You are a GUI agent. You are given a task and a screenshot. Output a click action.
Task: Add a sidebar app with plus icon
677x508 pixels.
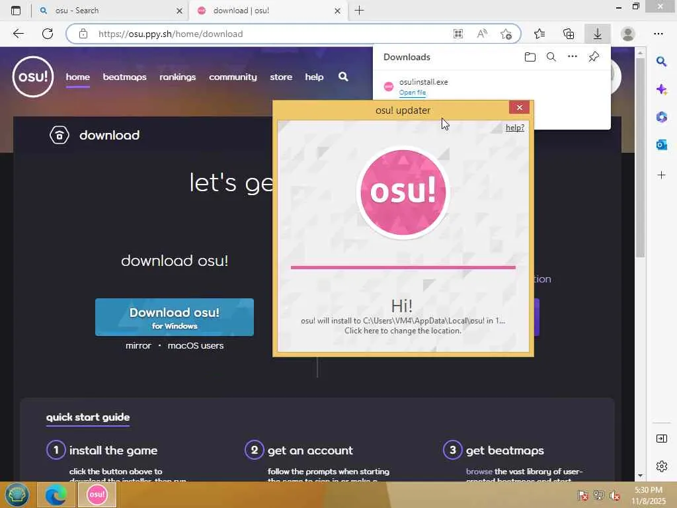(661, 175)
